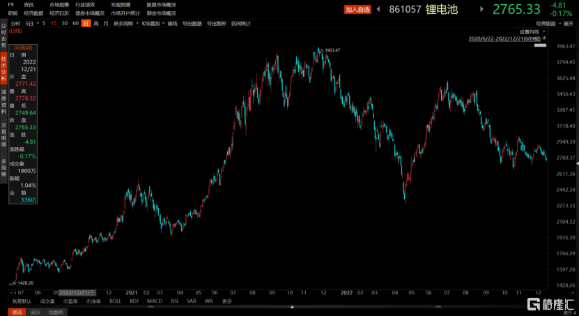Click the 2022/12/21 date marker on timeline
579x316 pixels.
pos(77,293)
